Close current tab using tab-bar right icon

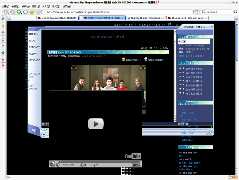236,18
